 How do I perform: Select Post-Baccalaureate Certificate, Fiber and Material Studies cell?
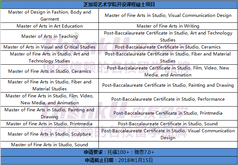168,57
